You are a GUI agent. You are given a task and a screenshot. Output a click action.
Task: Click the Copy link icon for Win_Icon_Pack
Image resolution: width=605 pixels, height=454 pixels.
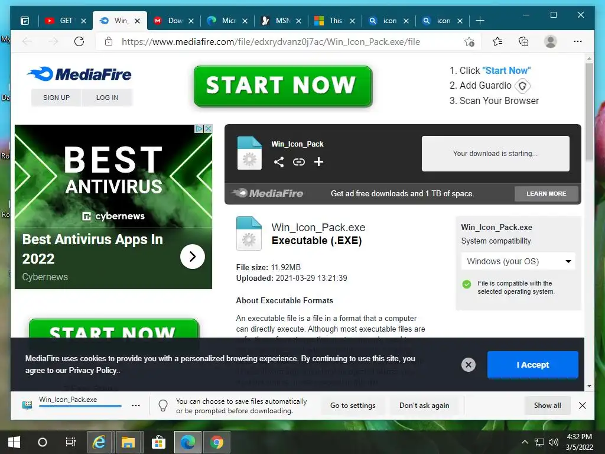pos(298,162)
